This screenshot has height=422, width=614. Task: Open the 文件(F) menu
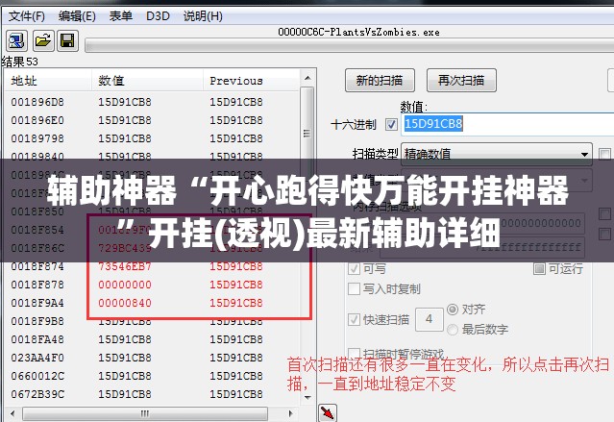(x=27, y=16)
